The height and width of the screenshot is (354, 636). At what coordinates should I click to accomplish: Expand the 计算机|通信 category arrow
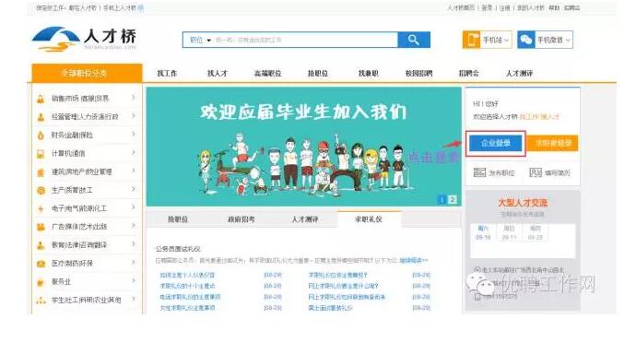coord(134,152)
